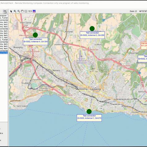Activate the zoom out magnifier tool

click(19, 11)
